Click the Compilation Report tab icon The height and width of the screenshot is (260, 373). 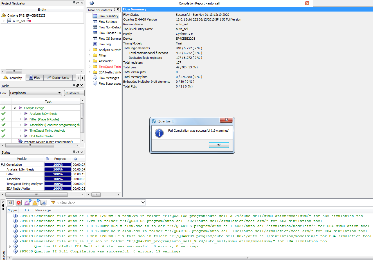pos(92,3)
